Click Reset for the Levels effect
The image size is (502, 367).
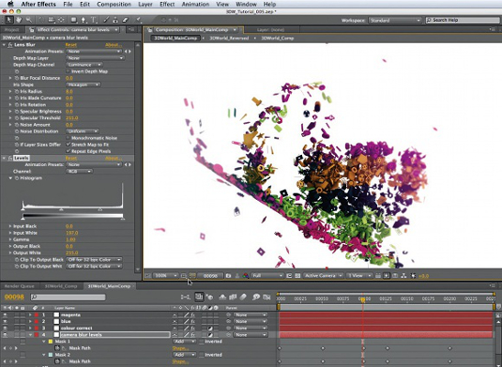click(x=70, y=159)
